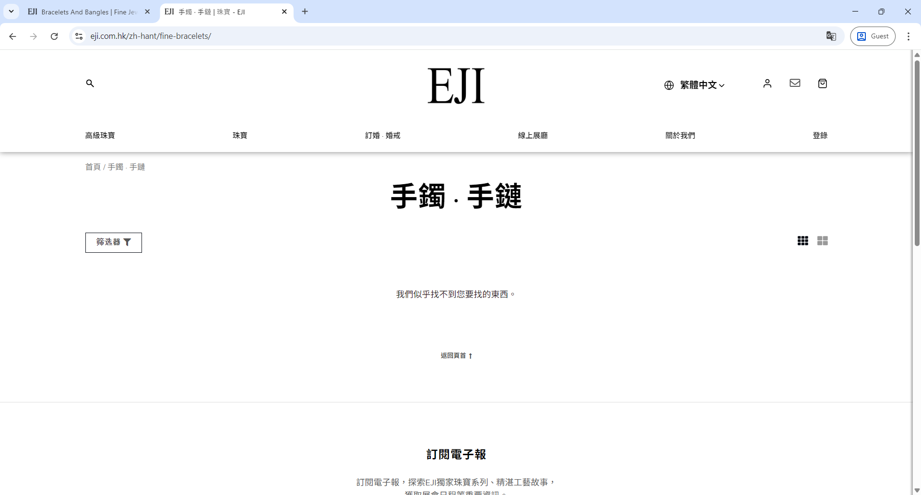This screenshot has width=921, height=495.
Task: Open the 關於我們 menu
Action: (680, 136)
